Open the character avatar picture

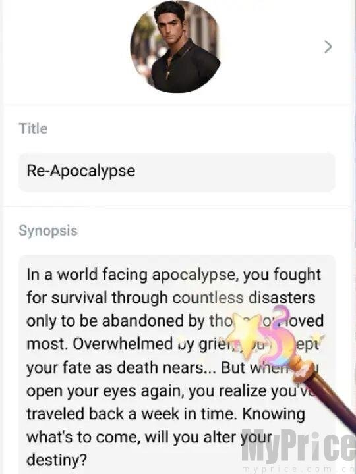(175, 48)
